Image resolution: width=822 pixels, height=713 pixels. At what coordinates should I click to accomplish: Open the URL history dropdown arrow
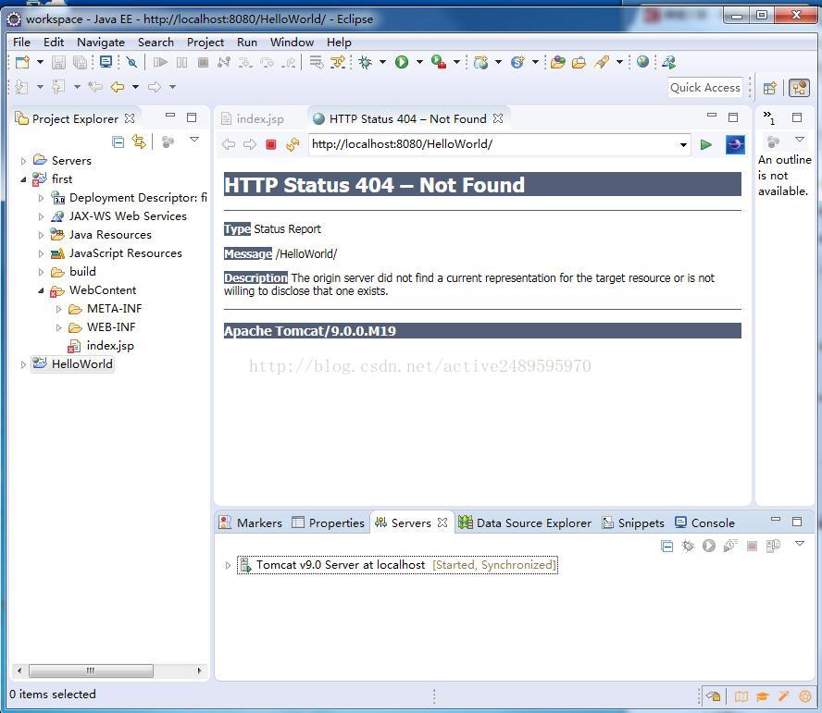tap(683, 144)
